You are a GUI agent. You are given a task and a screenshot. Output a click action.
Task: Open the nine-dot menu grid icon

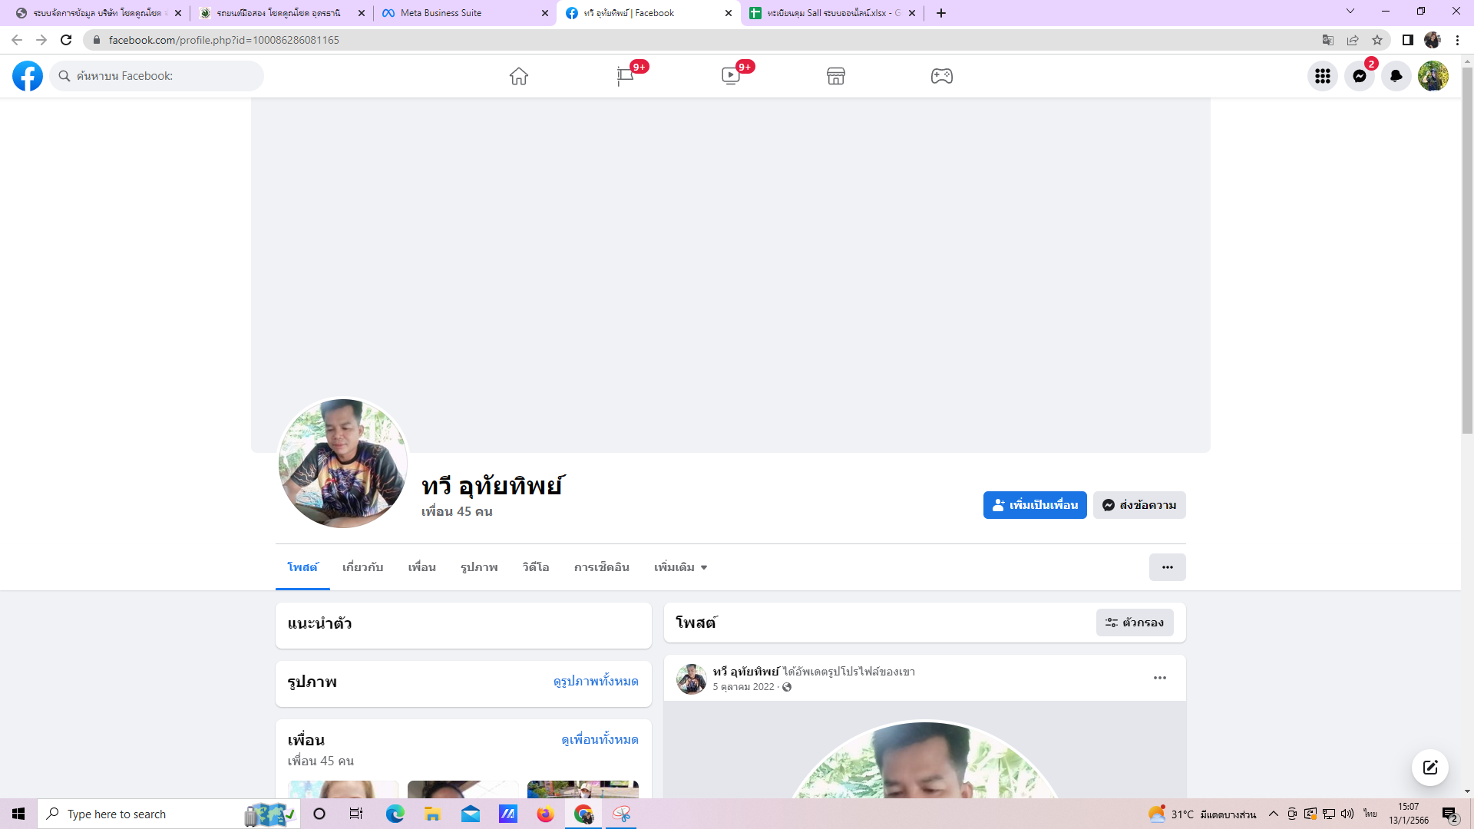(1323, 76)
